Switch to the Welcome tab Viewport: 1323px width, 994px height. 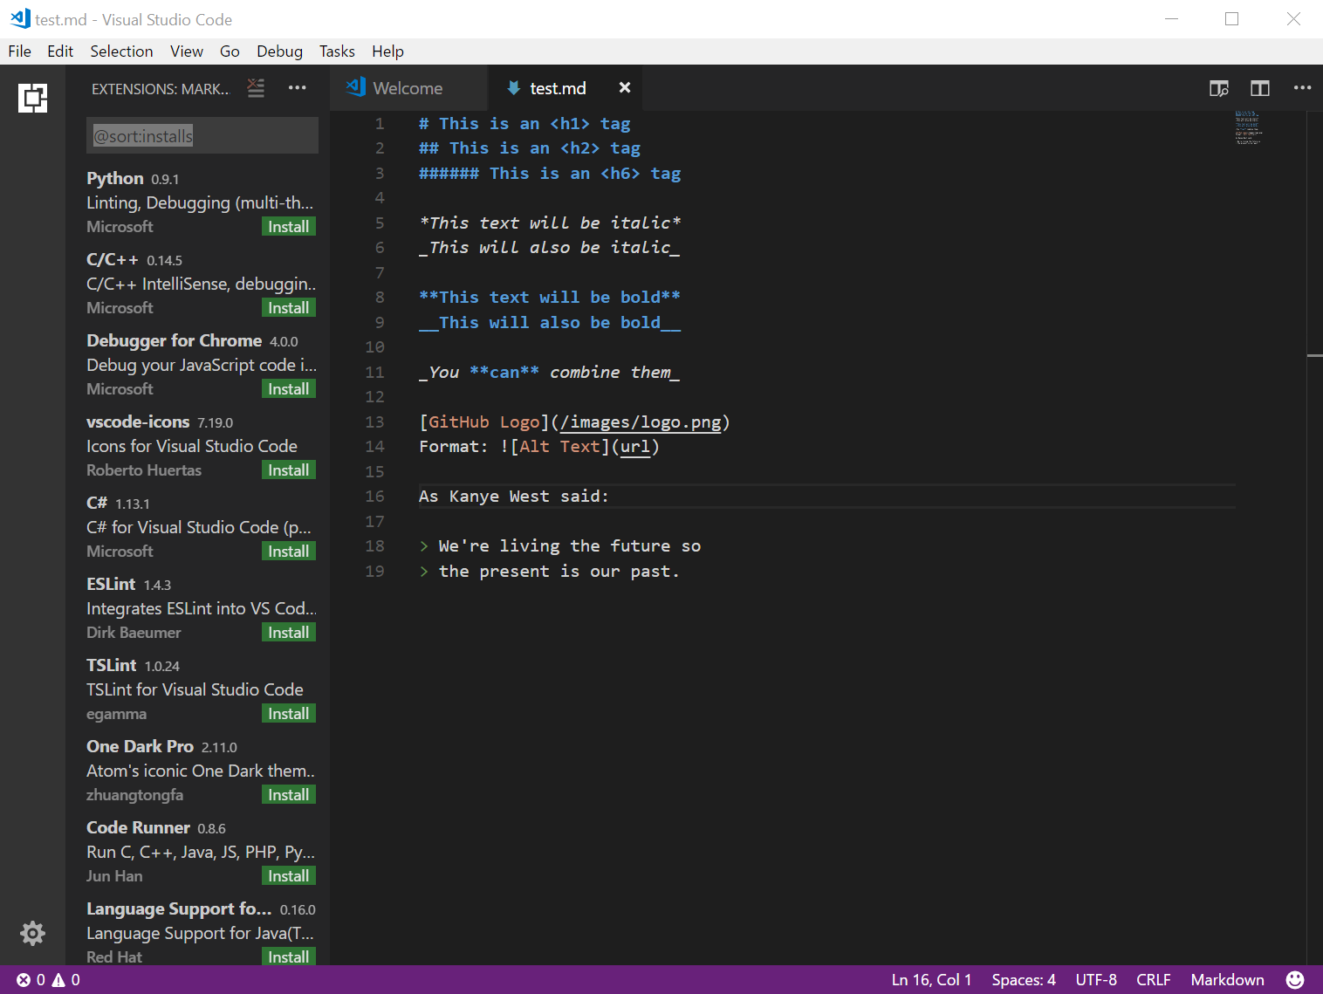point(408,88)
